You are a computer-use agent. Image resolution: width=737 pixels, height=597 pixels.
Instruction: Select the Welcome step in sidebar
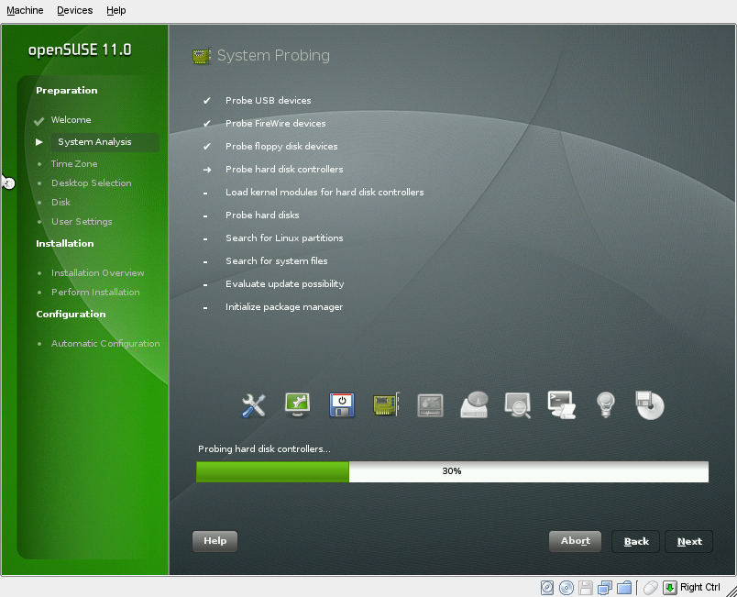click(x=71, y=120)
